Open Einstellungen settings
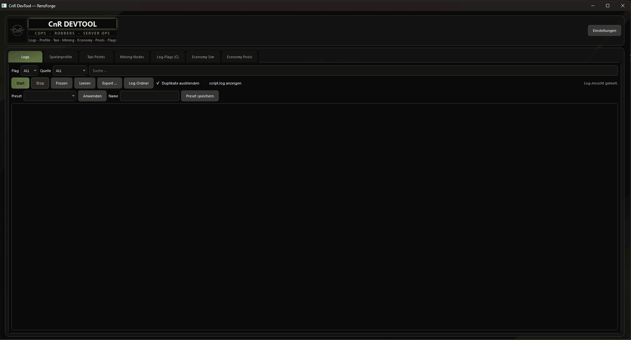631x340 pixels. point(604,31)
